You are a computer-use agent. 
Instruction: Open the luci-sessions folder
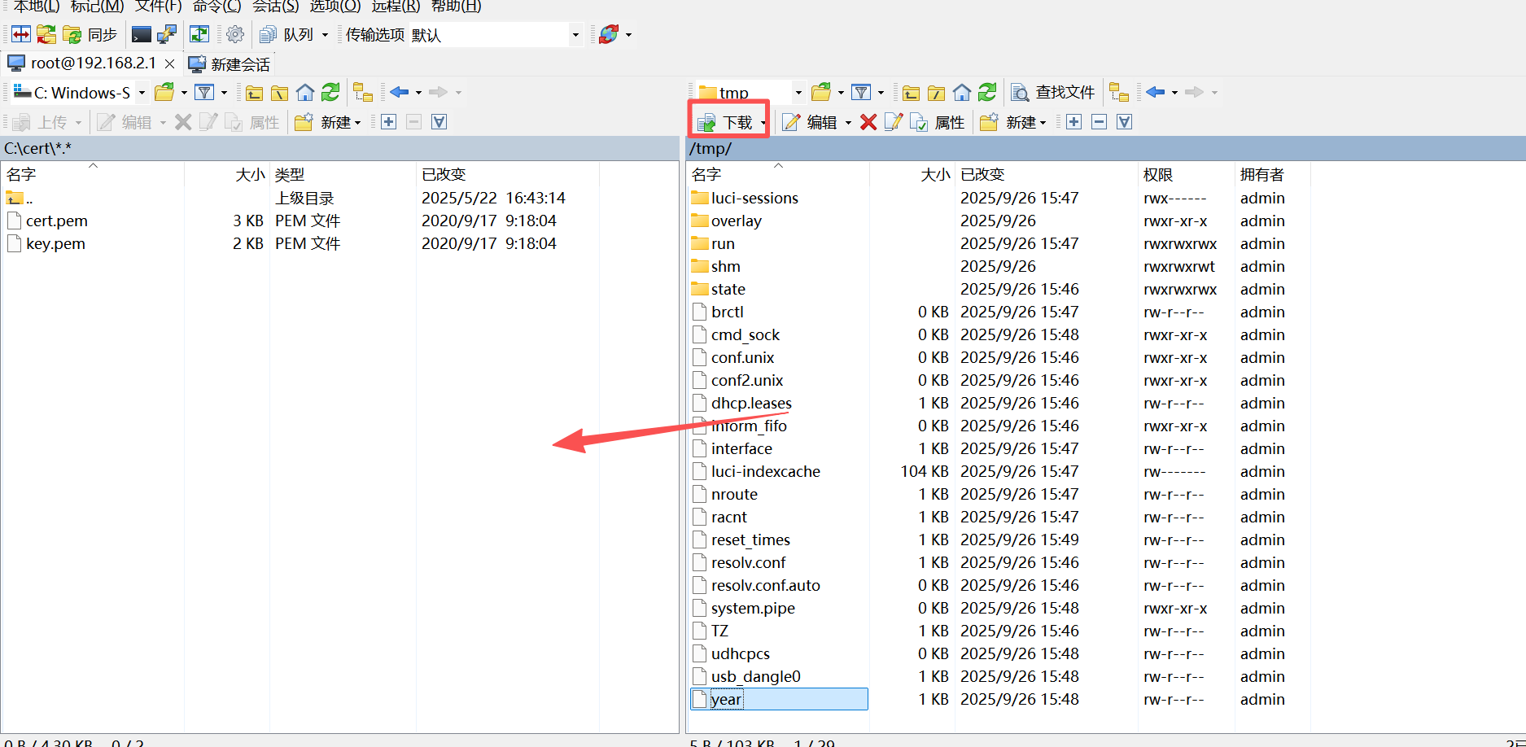point(754,197)
